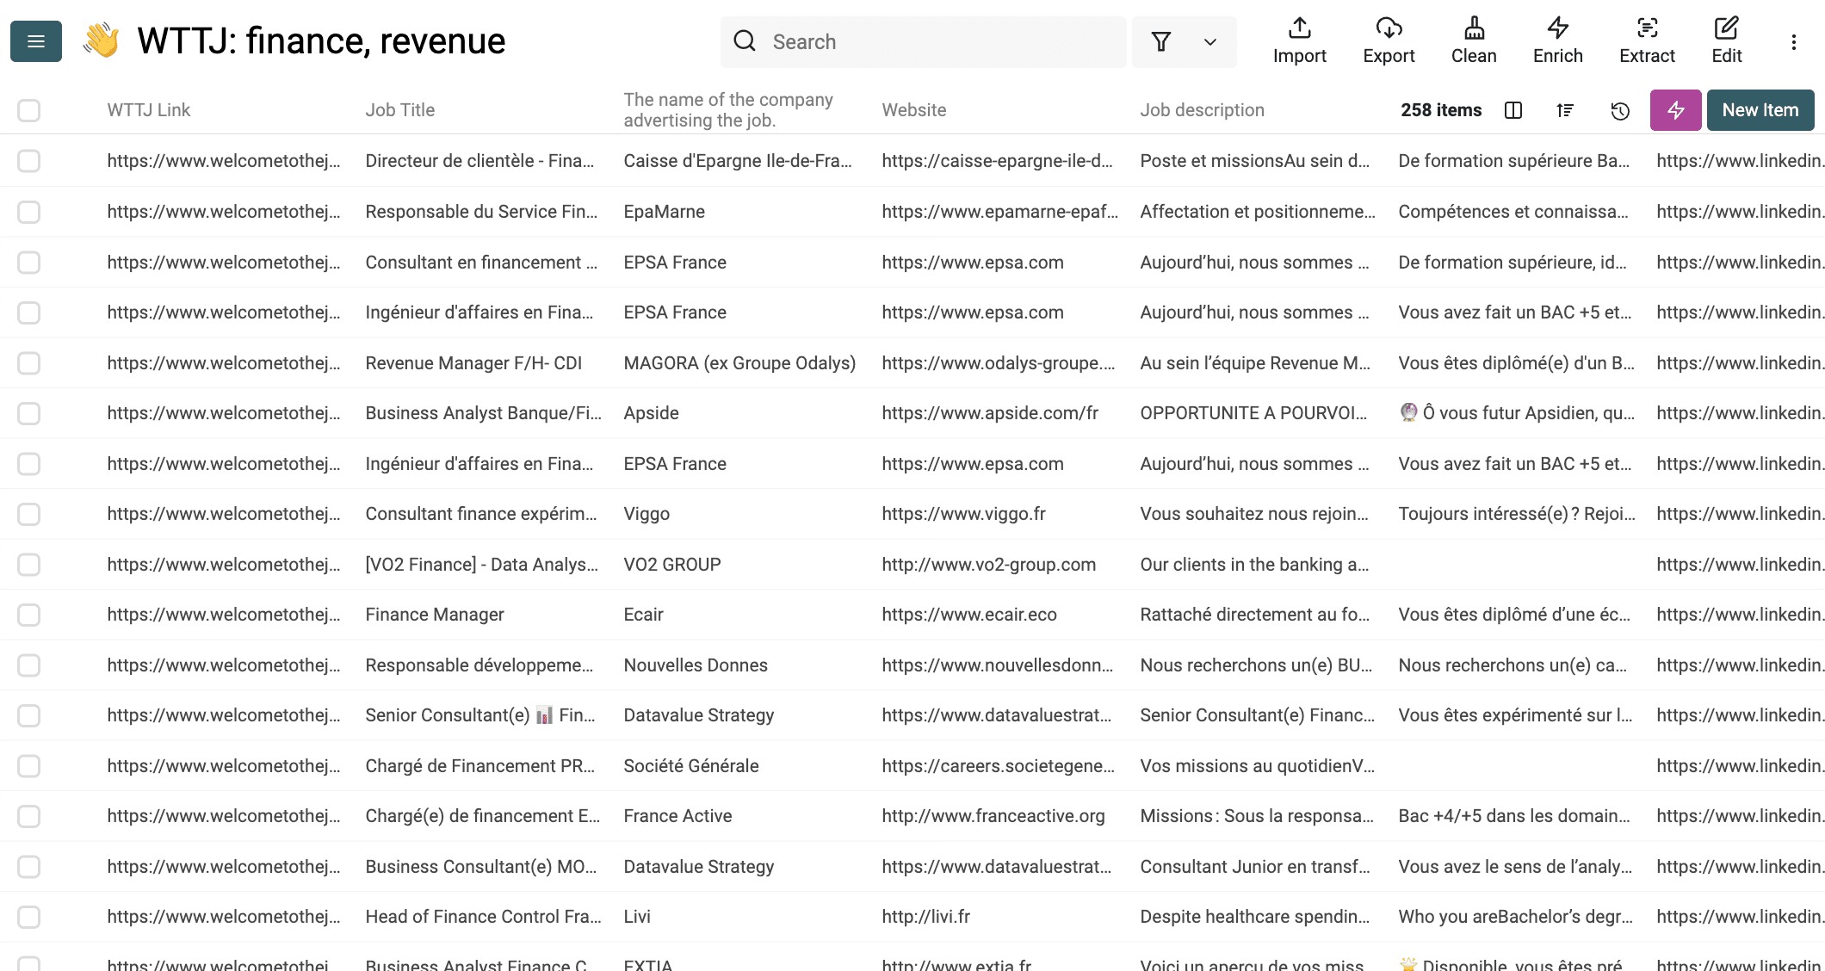
Task: Toggle the column layout icon
Action: pos(1513,110)
